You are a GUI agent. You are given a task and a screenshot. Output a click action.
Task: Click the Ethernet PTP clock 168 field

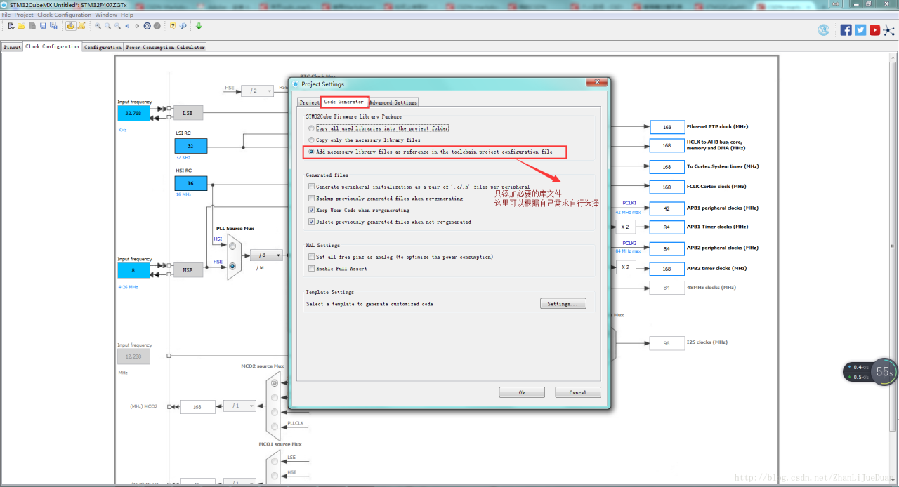pos(667,127)
